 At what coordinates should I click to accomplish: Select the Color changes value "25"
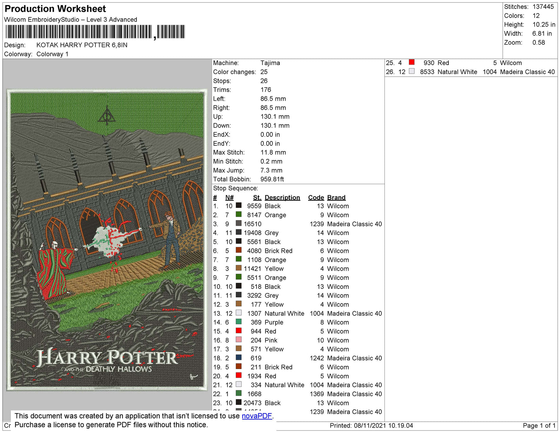[x=264, y=72]
